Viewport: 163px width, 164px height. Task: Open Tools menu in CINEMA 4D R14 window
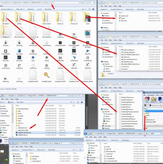pyautogui.click(x=12, y=99)
